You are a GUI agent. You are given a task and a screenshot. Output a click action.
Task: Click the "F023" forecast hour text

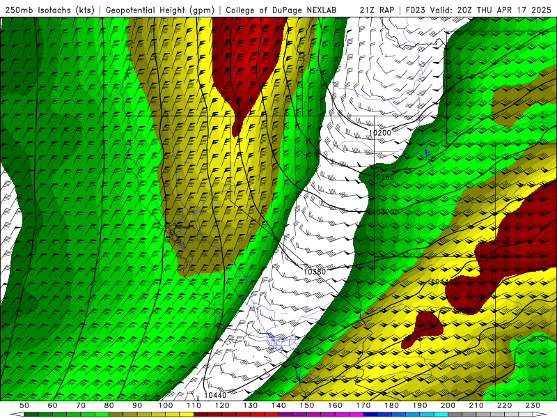click(x=415, y=10)
